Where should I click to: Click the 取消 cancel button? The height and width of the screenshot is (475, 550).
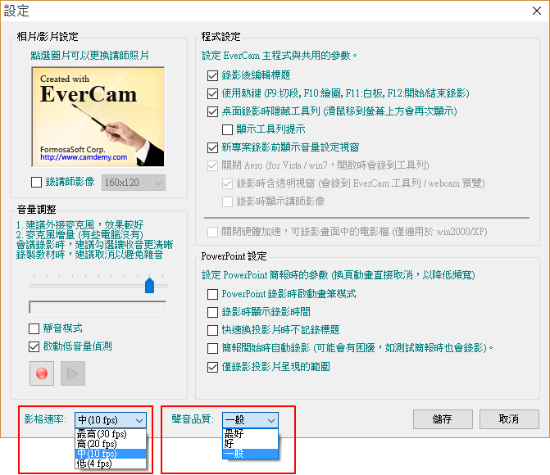(509, 419)
